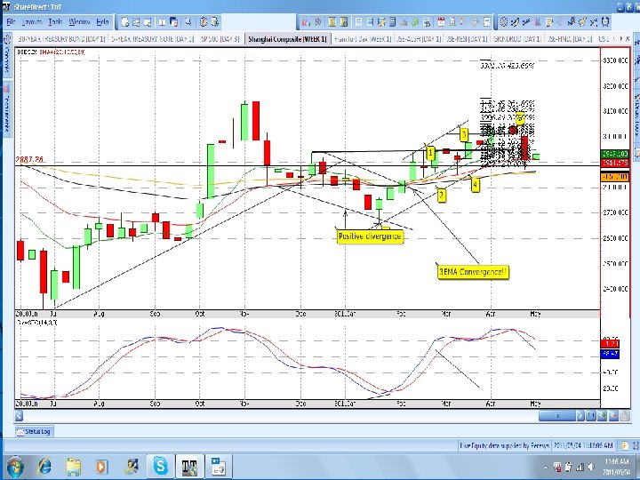This screenshot has width=640, height=480.
Task: Select the yellow wave label '2'
Action: [441, 195]
